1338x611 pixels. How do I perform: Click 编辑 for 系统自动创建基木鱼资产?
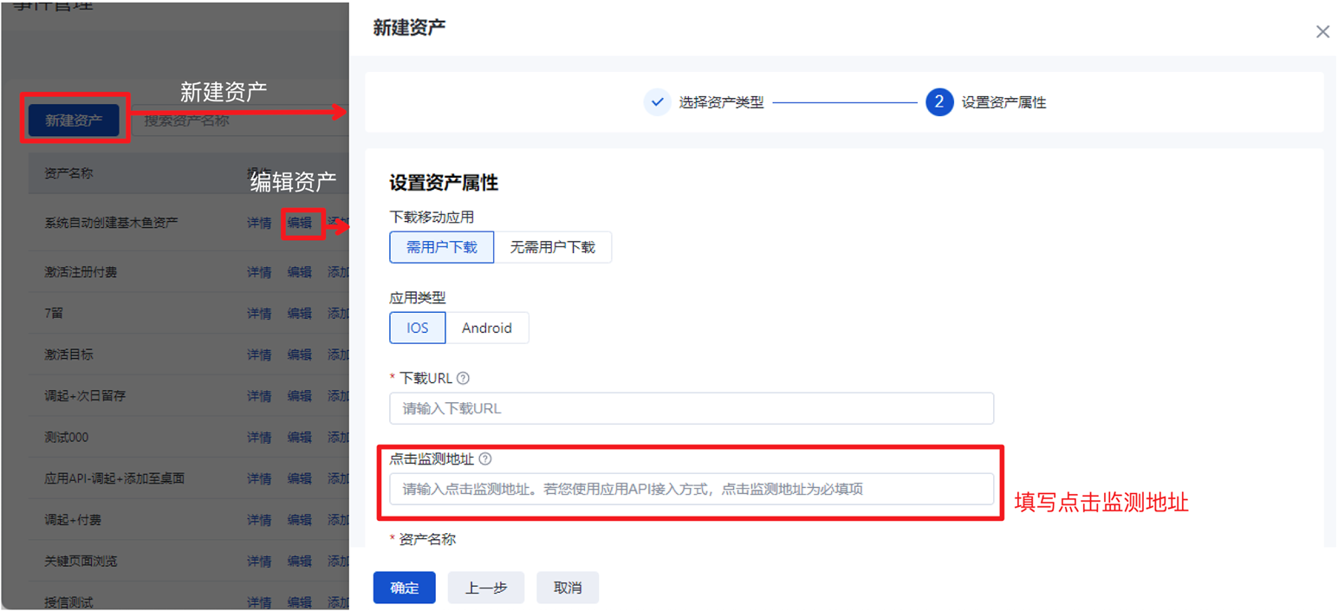tap(300, 223)
